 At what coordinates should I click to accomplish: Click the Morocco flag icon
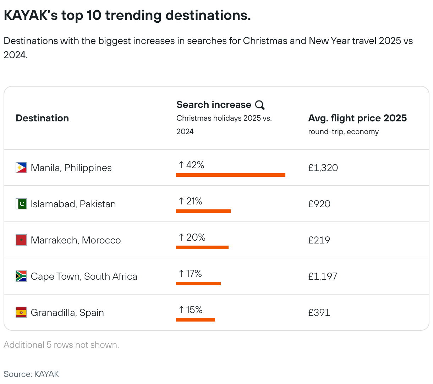click(21, 240)
